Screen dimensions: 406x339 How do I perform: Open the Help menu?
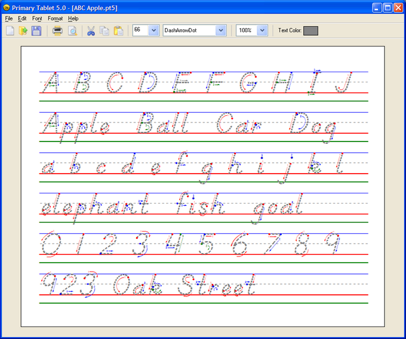73,19
